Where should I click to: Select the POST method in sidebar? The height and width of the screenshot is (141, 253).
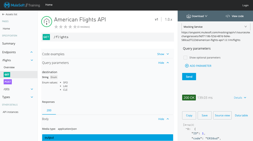tap(8, 82)
